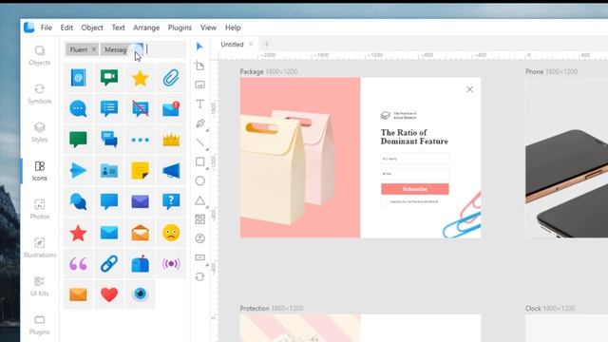Pick the yellow star icon
Screen dimensions: 608x342
click(x=140, y=78)
